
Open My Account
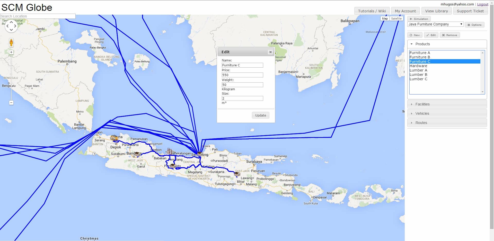point(405,11)
